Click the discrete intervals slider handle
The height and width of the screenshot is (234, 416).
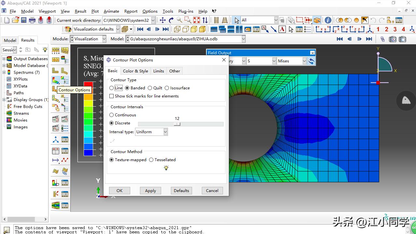click(x=177, y=124)
